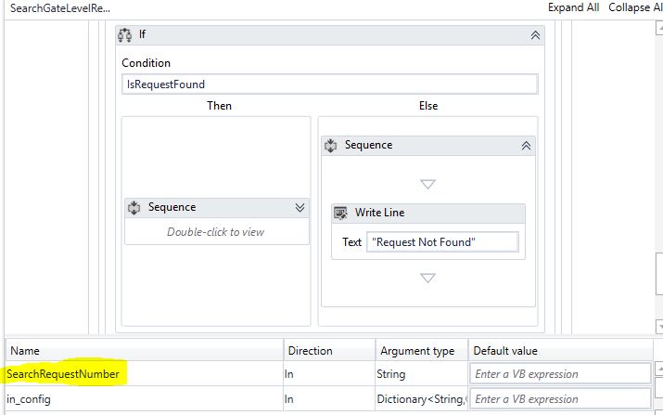Click the IsRequestFound condition field
Screen dimensions: 663x415
(x=329, y=84)
